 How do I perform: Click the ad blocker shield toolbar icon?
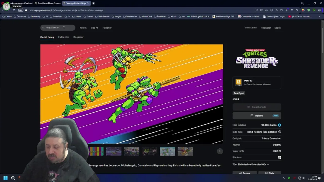272,10
